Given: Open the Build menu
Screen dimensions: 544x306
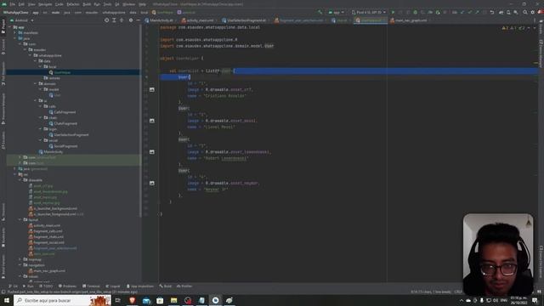Looking at the screenshot, I should [87, 4].
